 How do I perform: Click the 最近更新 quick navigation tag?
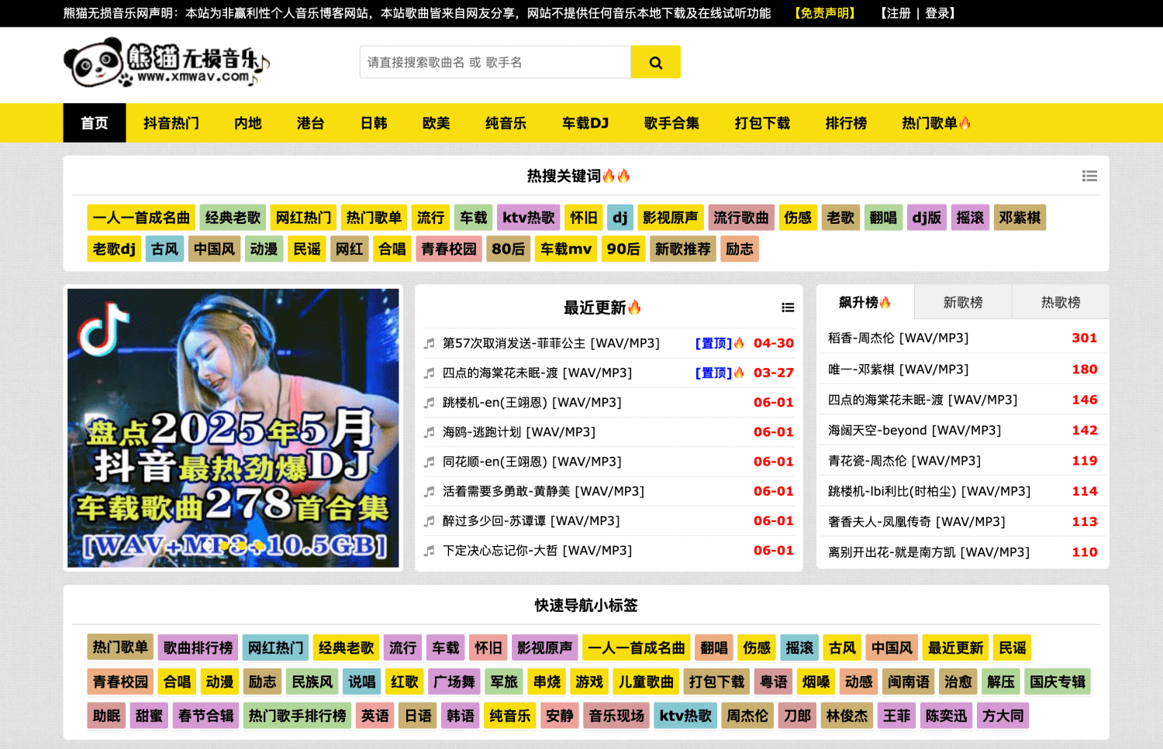click(x=955, y=648)
